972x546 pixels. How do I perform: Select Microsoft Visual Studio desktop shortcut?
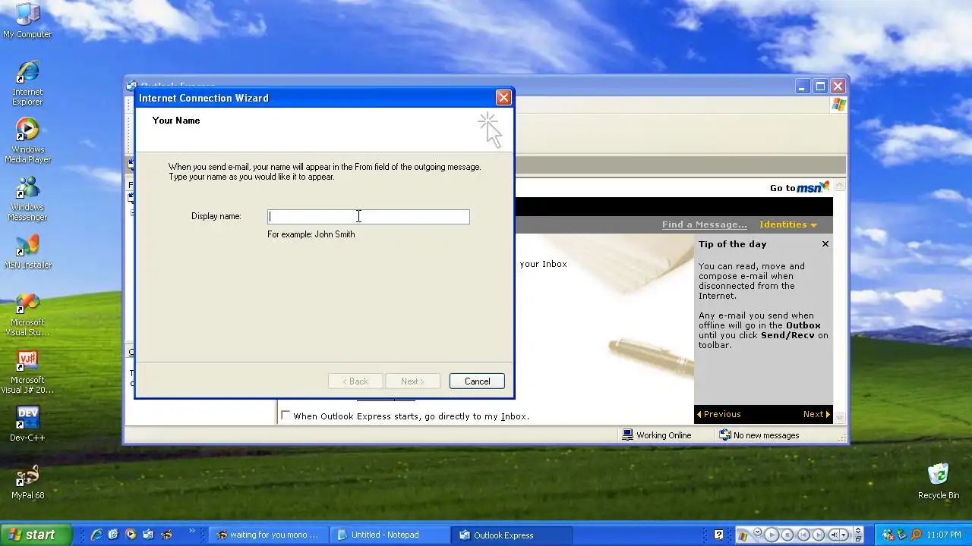27,314
